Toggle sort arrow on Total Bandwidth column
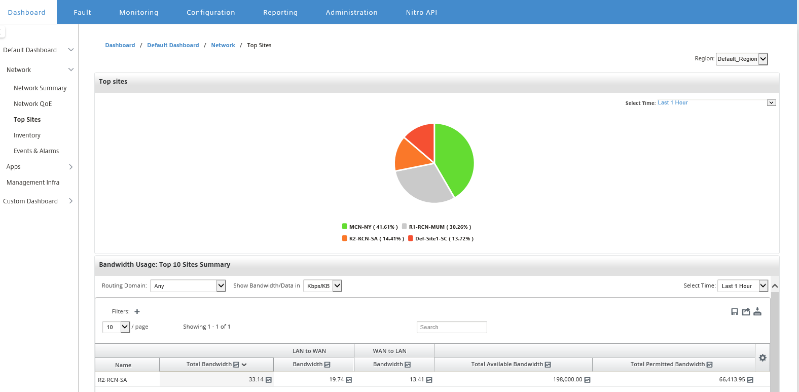The image size is (799, 392). coord(244,365)
